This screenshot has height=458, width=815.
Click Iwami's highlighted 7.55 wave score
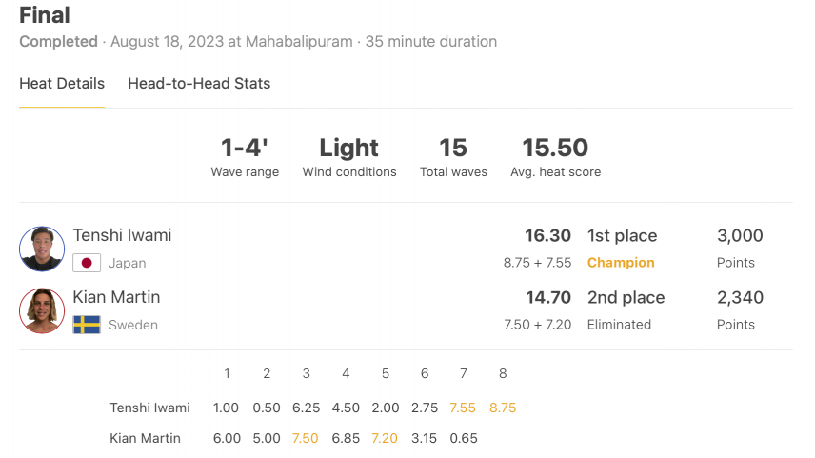[463, 408]
